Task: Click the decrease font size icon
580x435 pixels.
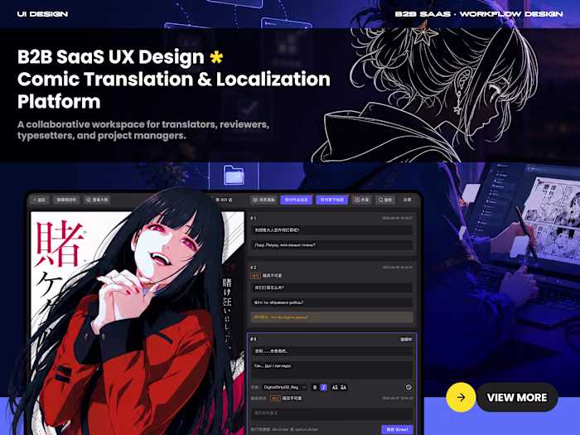Action: [x=343, y=387]
